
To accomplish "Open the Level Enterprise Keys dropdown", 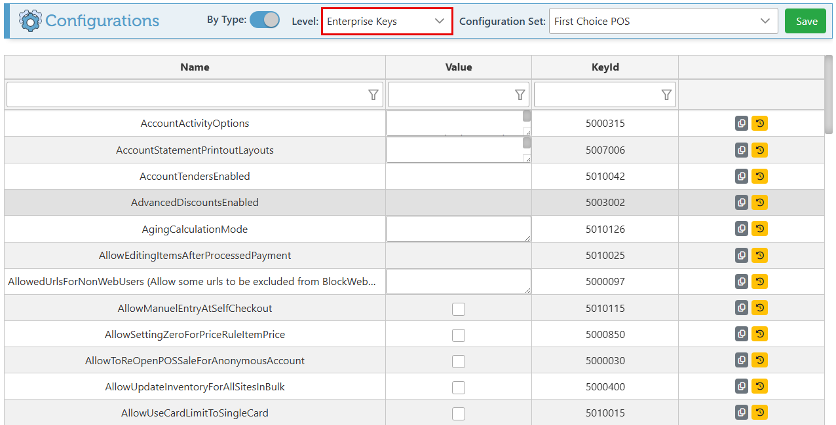I will [387, 21].
